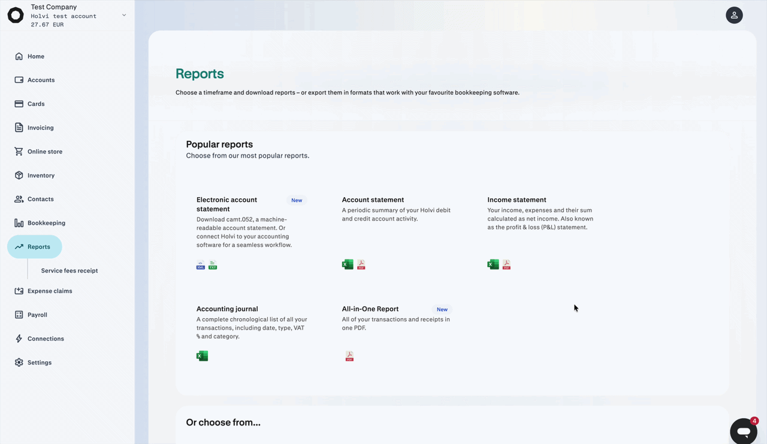
Task: Click the Cards credit card icon
Action: tap(19, 104)
